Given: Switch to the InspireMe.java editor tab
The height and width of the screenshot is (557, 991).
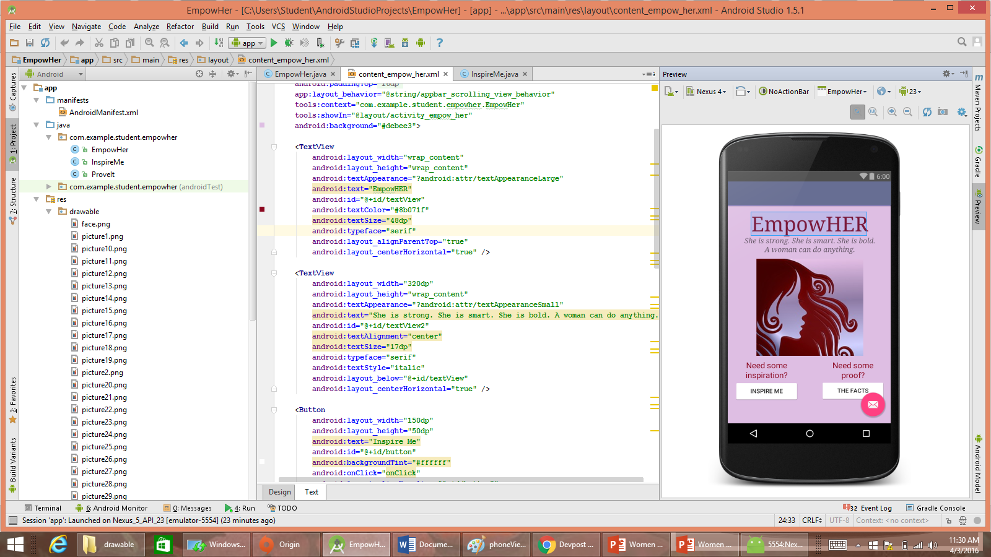Looking at the screenshot, I should (x=494, y=74).
